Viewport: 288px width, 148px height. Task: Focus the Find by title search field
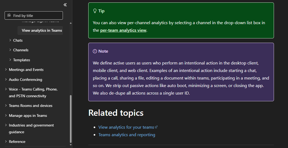(34, 16)
